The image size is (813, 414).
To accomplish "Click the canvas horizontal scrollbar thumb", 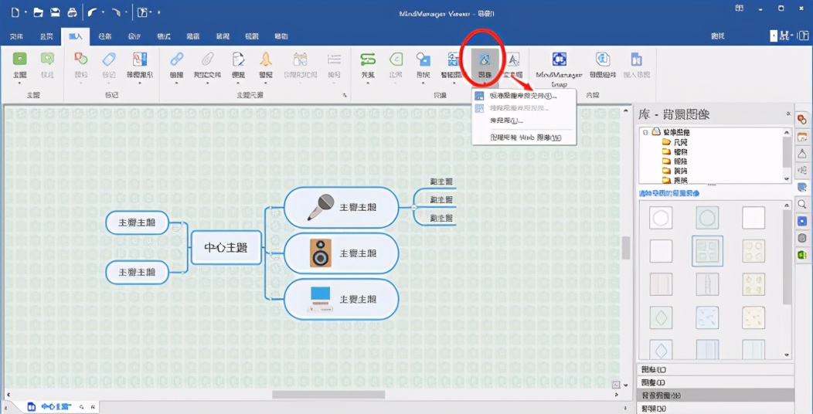I will 328,395.
